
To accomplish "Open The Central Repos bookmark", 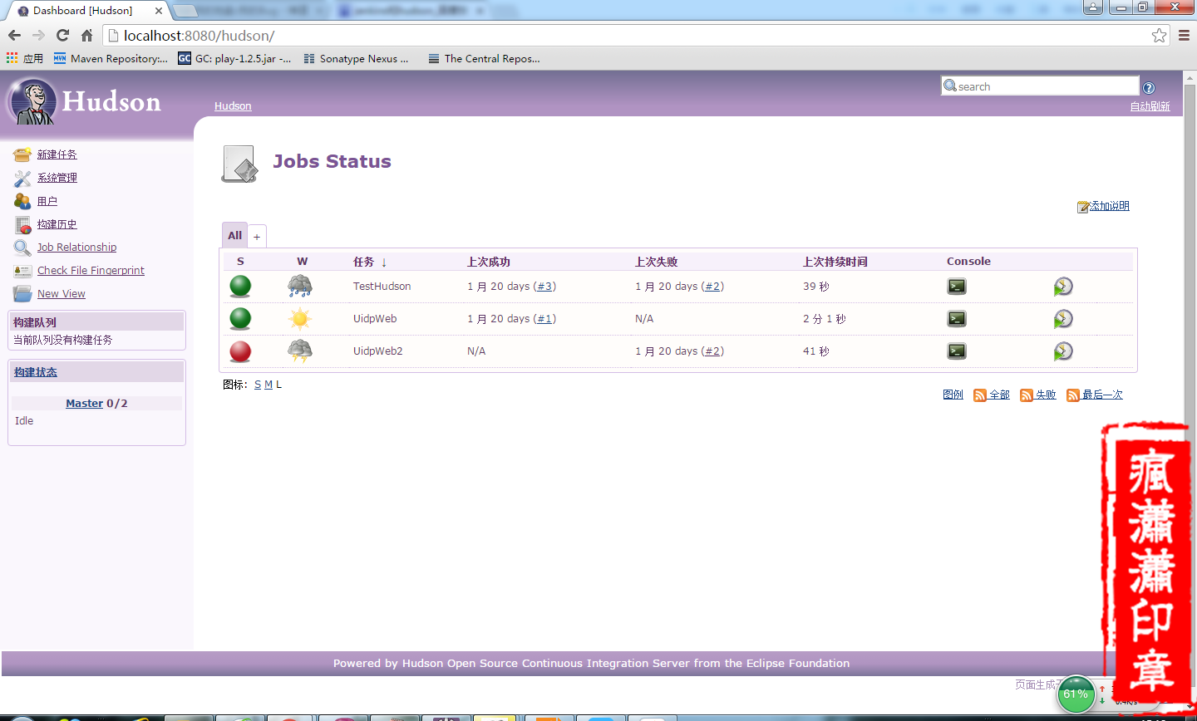I will [x=484, y=59].
